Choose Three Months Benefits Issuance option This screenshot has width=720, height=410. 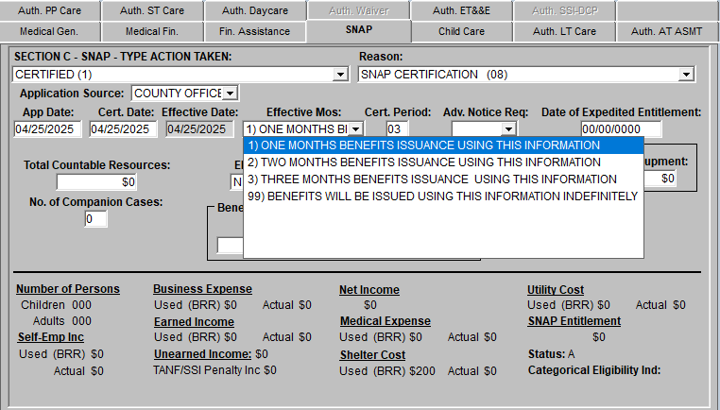coord(443,179)
